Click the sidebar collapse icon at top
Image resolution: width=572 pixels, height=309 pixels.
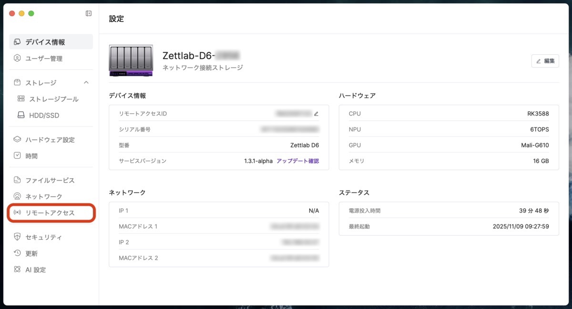88,13
